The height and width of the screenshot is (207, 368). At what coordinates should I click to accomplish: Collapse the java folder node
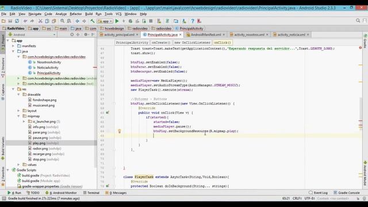pyautogui.click(x=13, y=51)
